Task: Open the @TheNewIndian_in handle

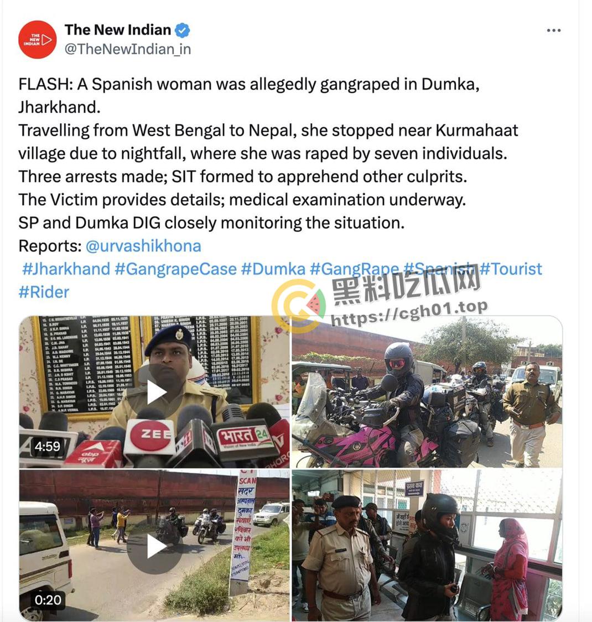Action: pyautogui.click(x=127, y=49)
